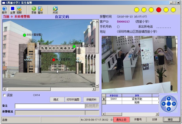
Task: Pan camera up with PTZ up arrow
Action: [x=169, y=99]
